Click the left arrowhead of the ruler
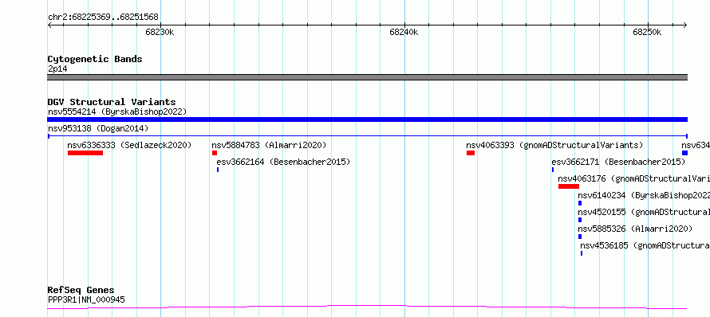The height and width of the screenshot is (317, 710). [x=49, y=25]
